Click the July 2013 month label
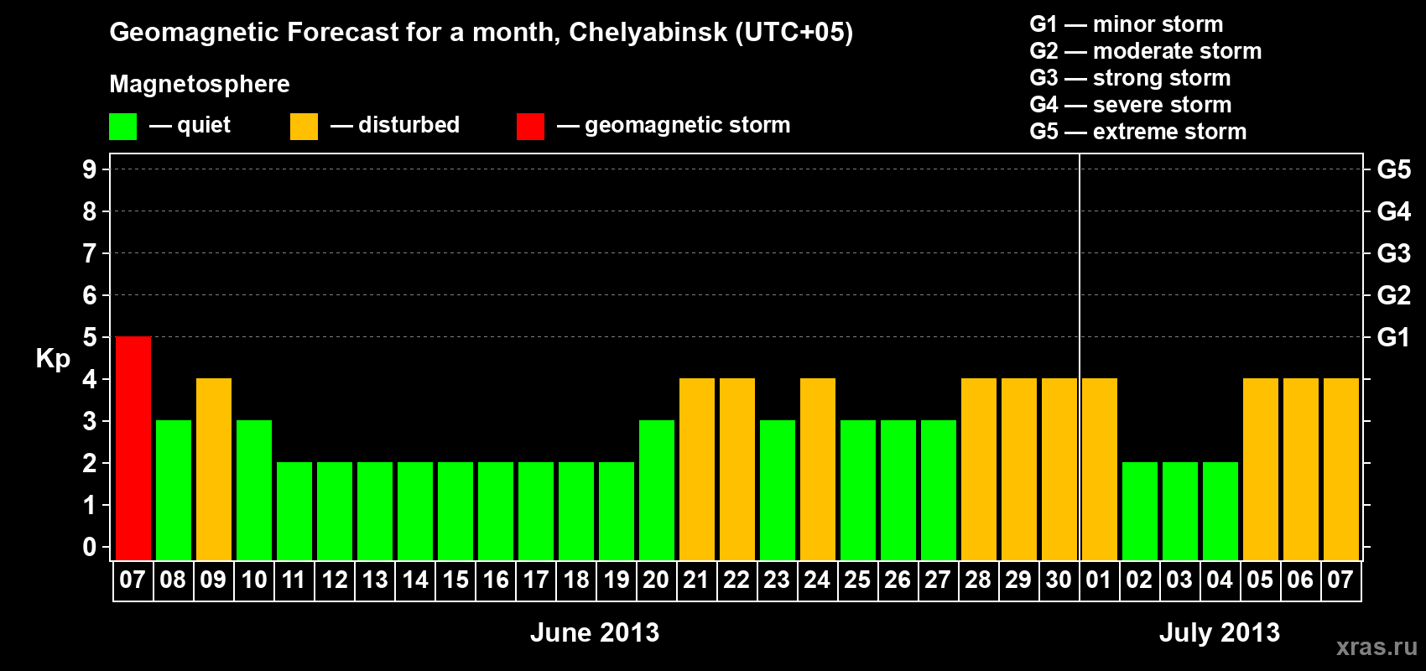 tap(1220, 632)
